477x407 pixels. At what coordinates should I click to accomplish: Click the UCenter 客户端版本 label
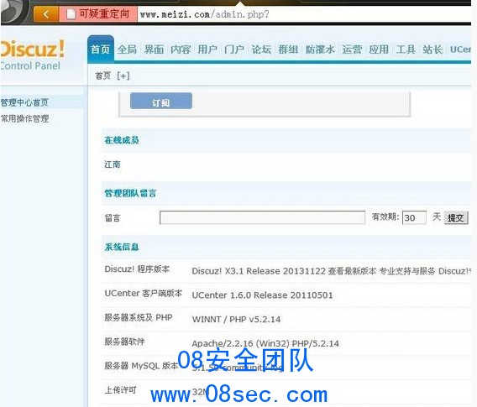click(144, 294)
